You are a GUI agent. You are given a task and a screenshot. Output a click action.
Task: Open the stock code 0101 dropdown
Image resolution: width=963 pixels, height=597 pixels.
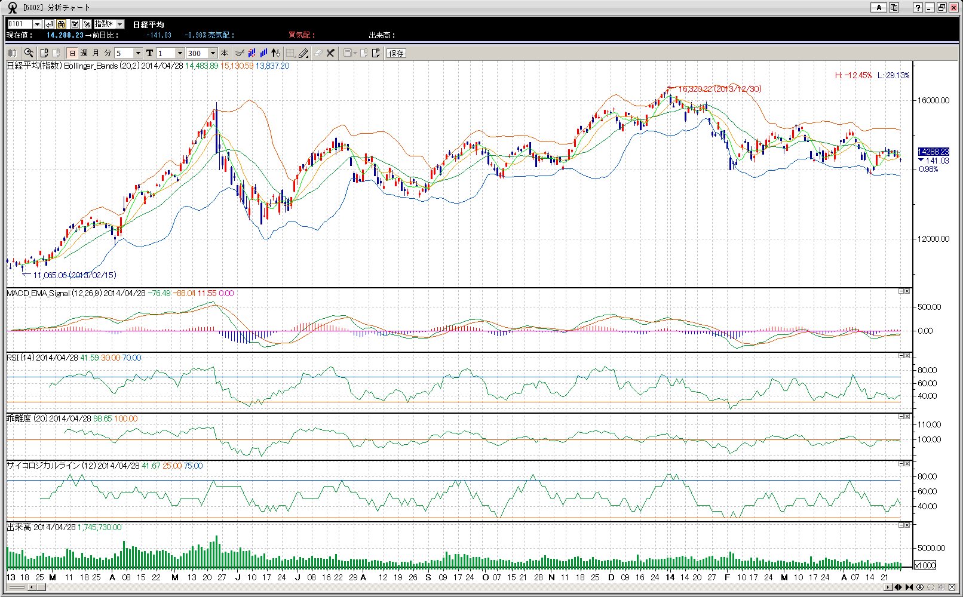37,24
